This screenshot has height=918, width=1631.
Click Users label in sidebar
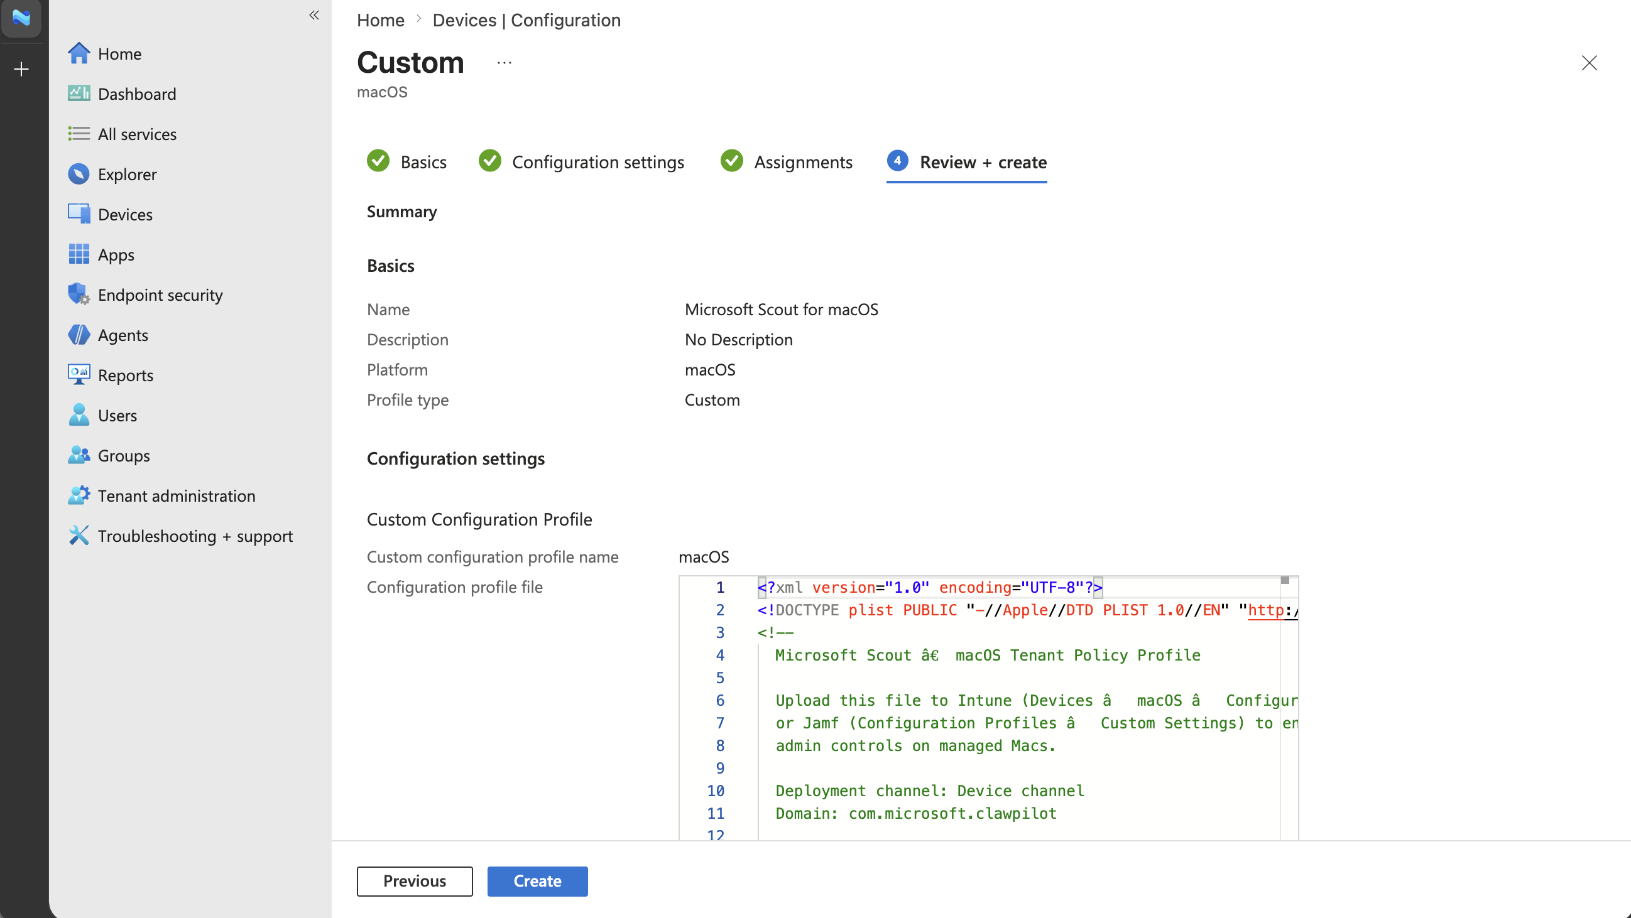[117, 415]
